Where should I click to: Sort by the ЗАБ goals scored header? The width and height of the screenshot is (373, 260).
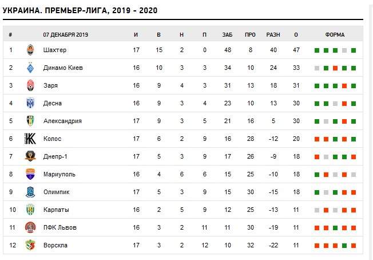coord(228,35)
